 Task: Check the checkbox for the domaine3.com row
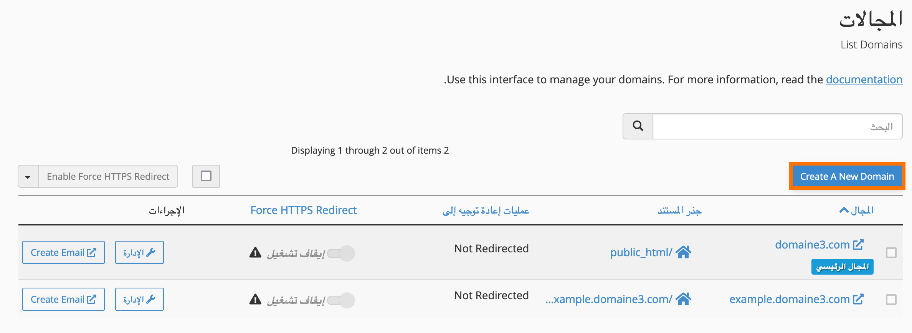coord(891,253)
